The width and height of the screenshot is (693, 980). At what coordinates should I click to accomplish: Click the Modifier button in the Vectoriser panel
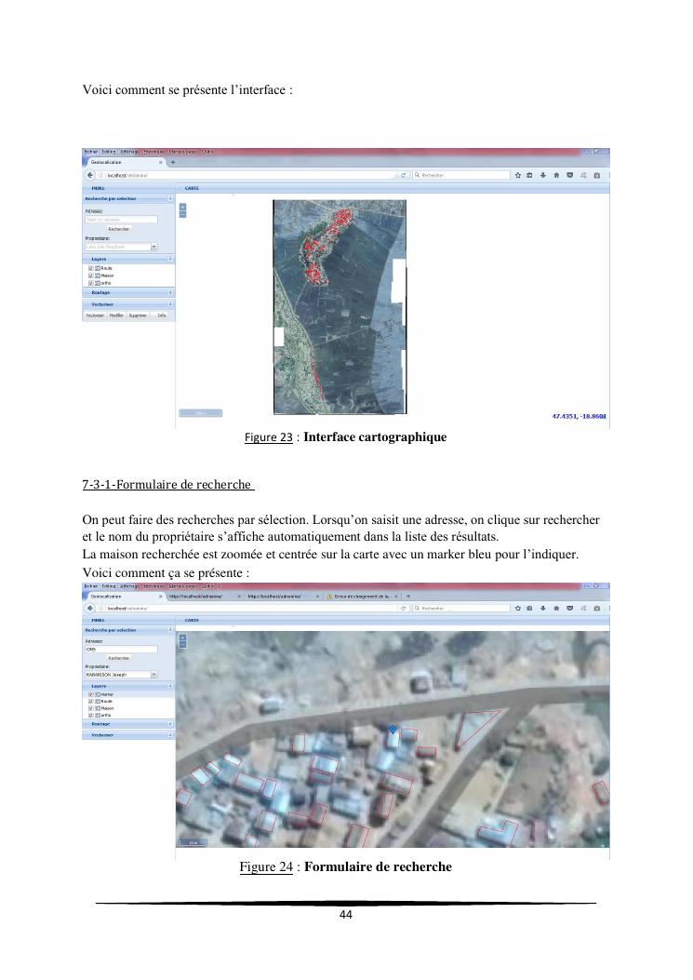pyautogui.click(x=116, y=315)
